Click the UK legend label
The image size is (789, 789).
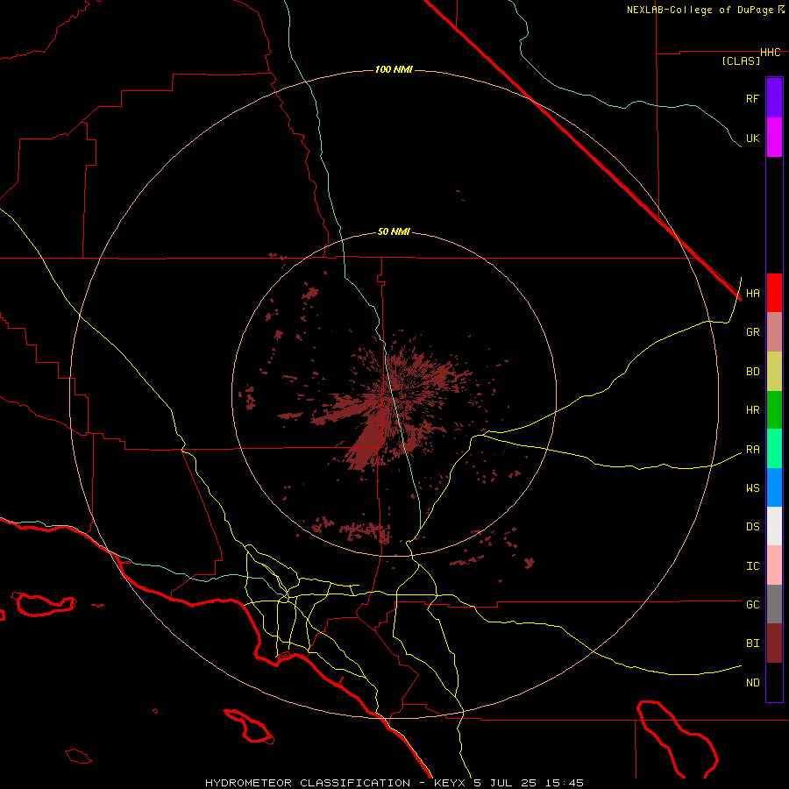tap(752, 138)
